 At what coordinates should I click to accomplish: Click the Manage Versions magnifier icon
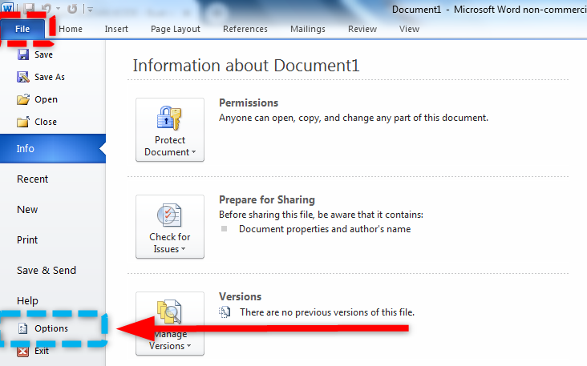pyautogui.click(x=169, y=312)
